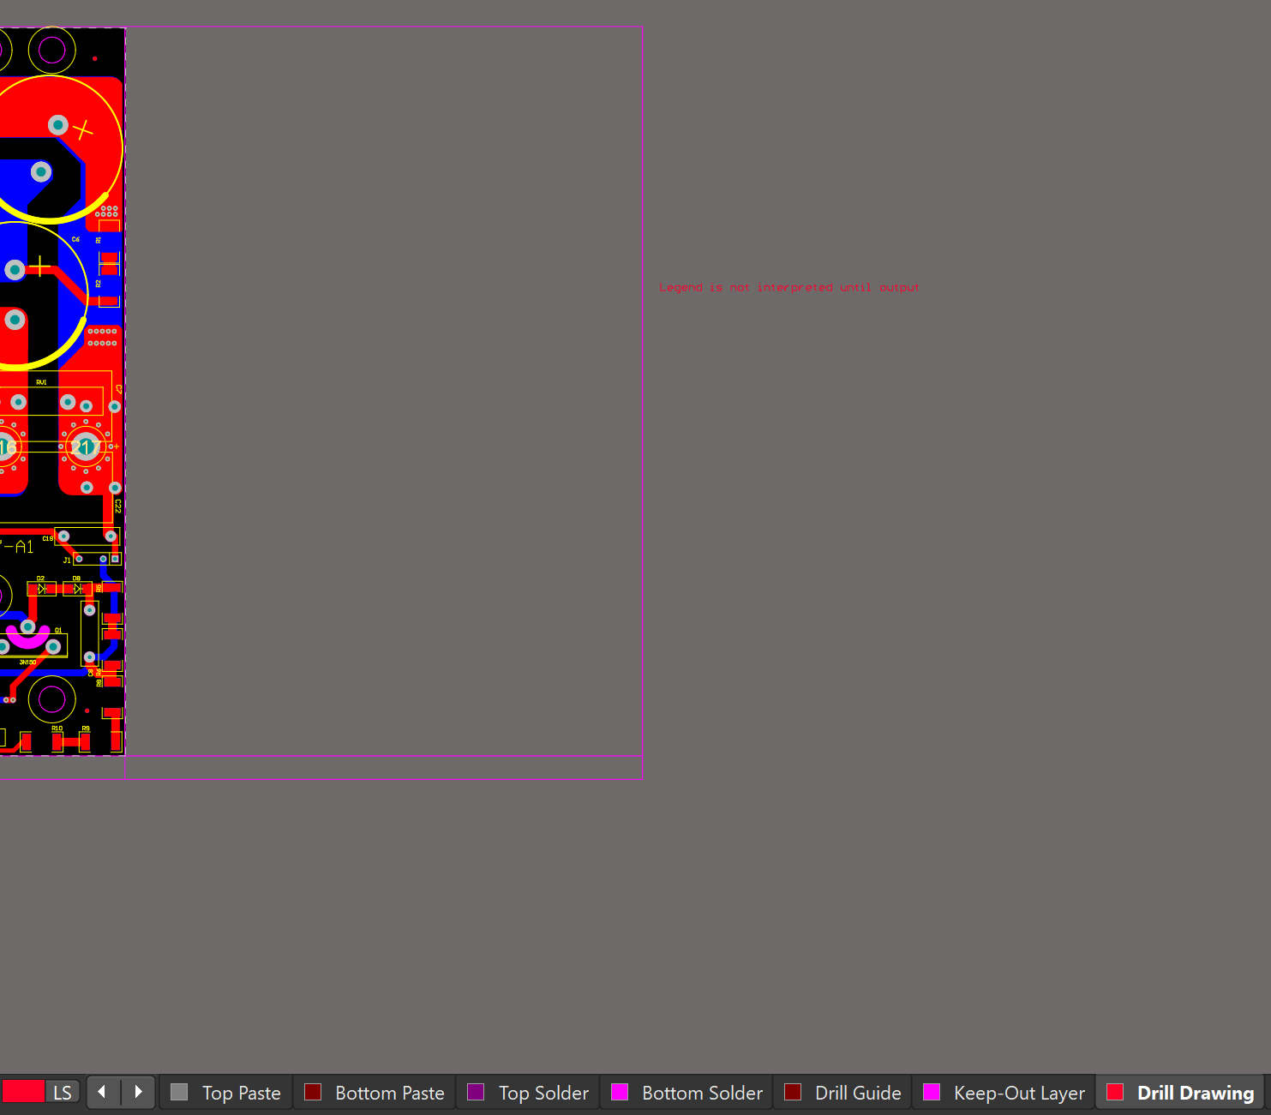Click the Bottom Solder magenta color swatch

click(620, 1092)
